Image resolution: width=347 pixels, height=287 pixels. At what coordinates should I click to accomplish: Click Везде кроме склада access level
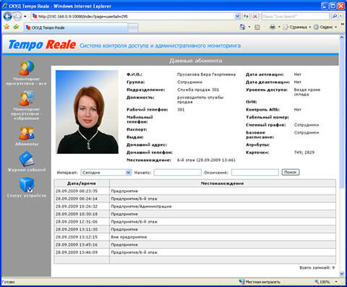[307, 92]
